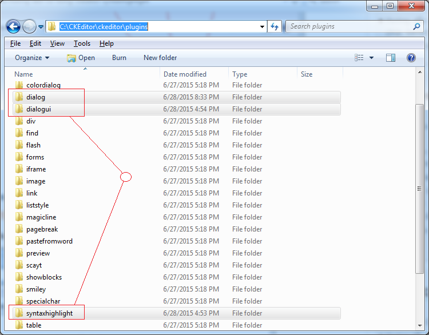Image resolution: width=429 pixels, height=335 pixels.
Task: Click the magicline folder name
Action: tap(41, 217)
